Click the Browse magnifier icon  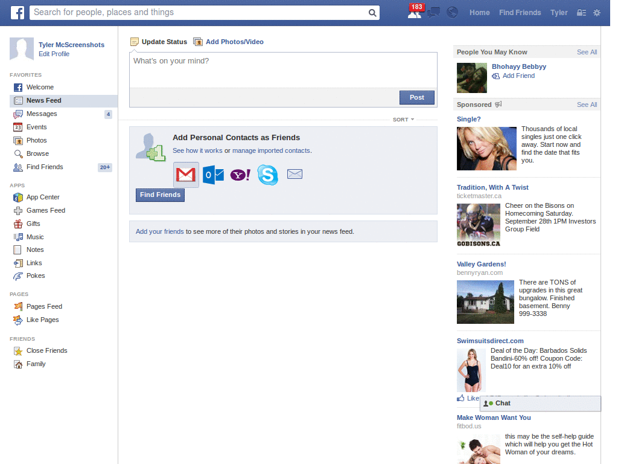18,154
